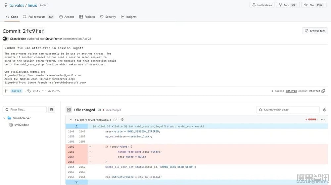Select removed line 2253 number
The width and height of the screenshot is (331, 185).
(71, 152)
